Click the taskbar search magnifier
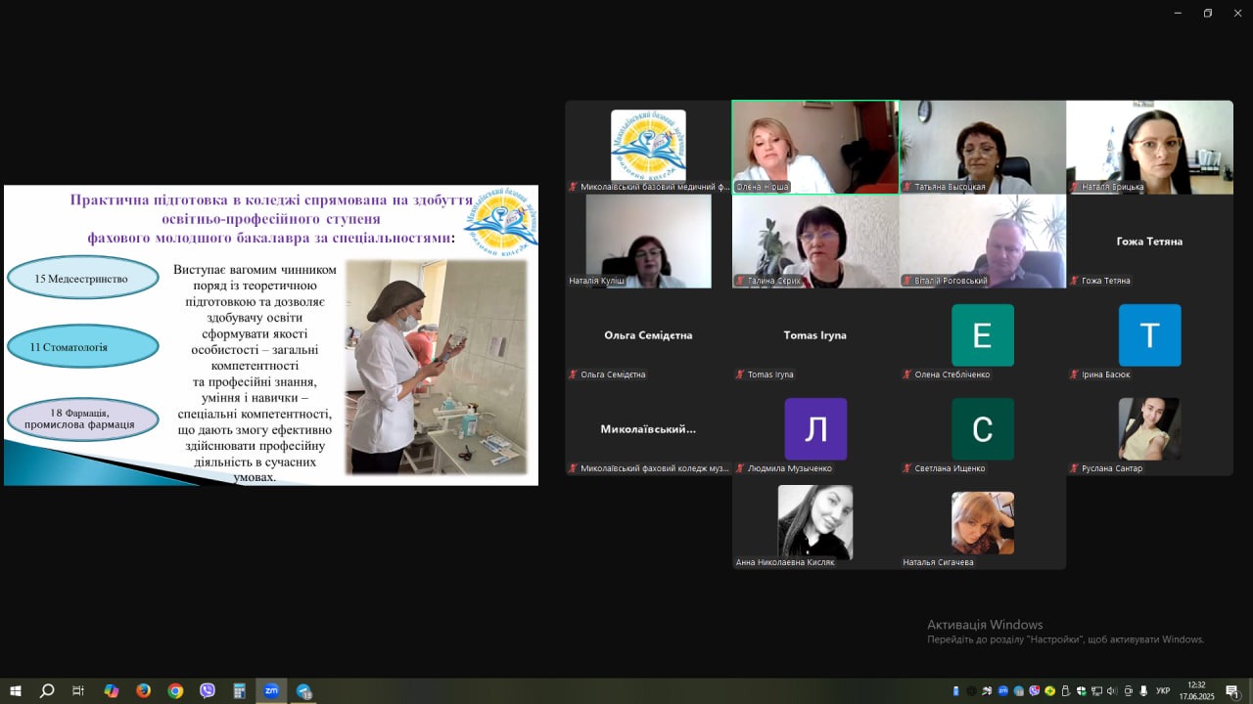Screen dimensions: 1253x704 [47, 690]
